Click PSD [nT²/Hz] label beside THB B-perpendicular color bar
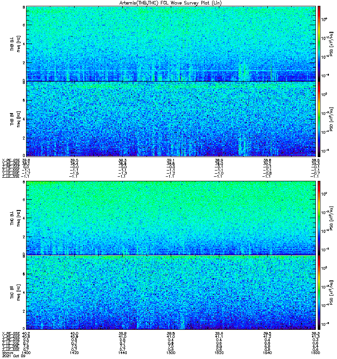Viewport: 337px width, 359px height. pos(331,44)
